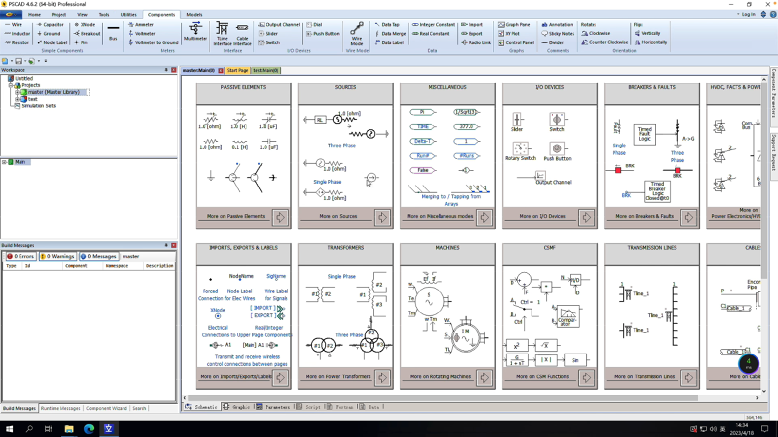
Task: Open the Home ribbon tab
Action: coord(34,15)
